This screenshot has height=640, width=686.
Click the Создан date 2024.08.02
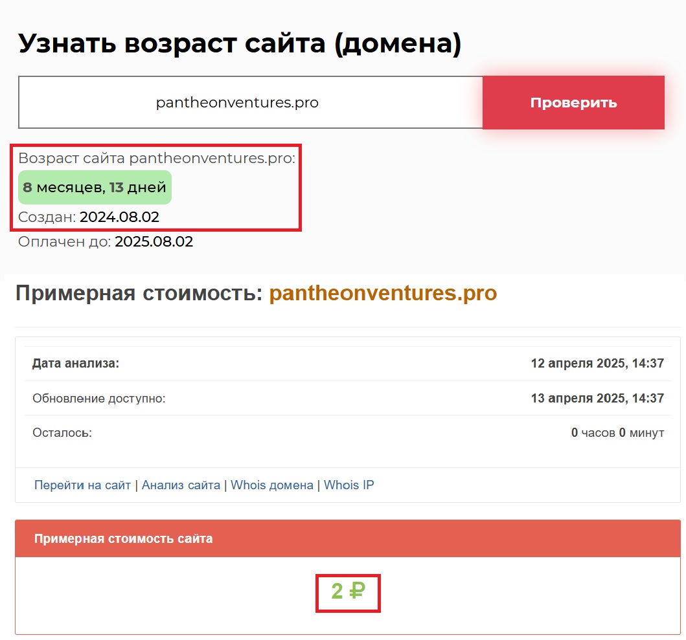pos(119,217)
